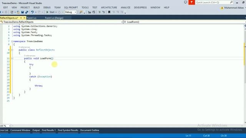
Task: Open the SQL PROMPT menu
Action: (71, 8)
